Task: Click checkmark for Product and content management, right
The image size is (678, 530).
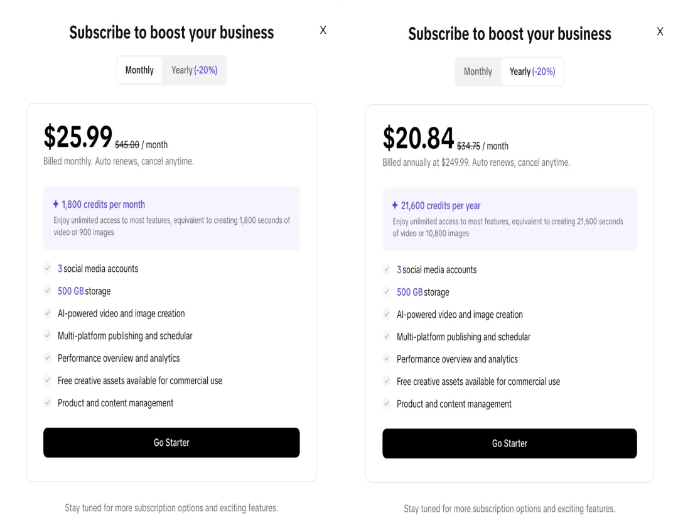Action: [x=387, y=404]
